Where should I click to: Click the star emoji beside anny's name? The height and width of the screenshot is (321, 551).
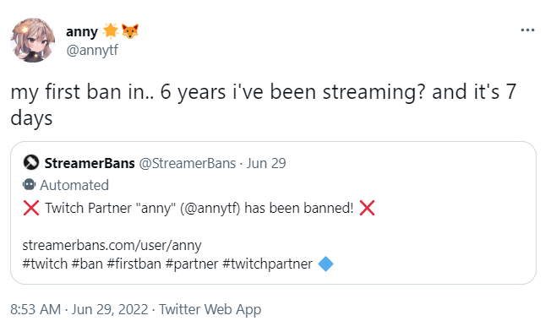(x=111, y=31)
